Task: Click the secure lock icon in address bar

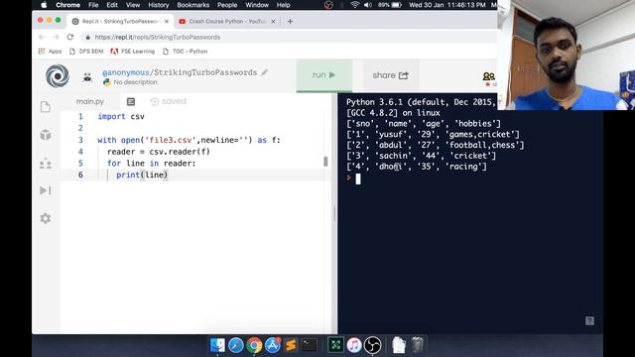Action: (x=88, y=38)
